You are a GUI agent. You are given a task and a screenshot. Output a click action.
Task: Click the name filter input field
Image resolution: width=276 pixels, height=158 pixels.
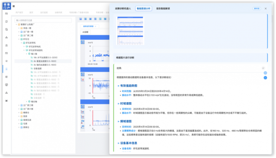coord(43,20)
